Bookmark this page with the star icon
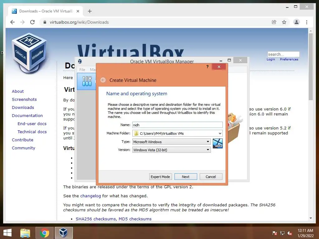 pyautogui.click(x=284, y=22)
